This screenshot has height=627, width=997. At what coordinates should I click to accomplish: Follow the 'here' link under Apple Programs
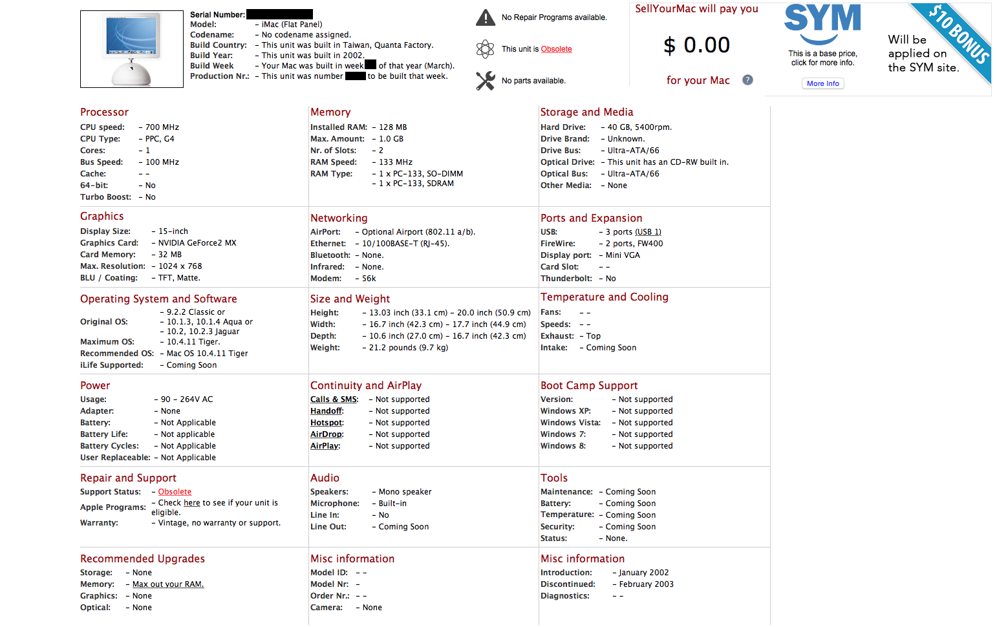tap(192, 503)
